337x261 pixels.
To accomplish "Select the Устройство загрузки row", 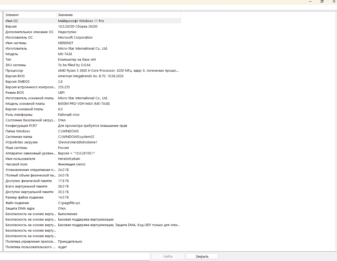I will pos(92,142).
